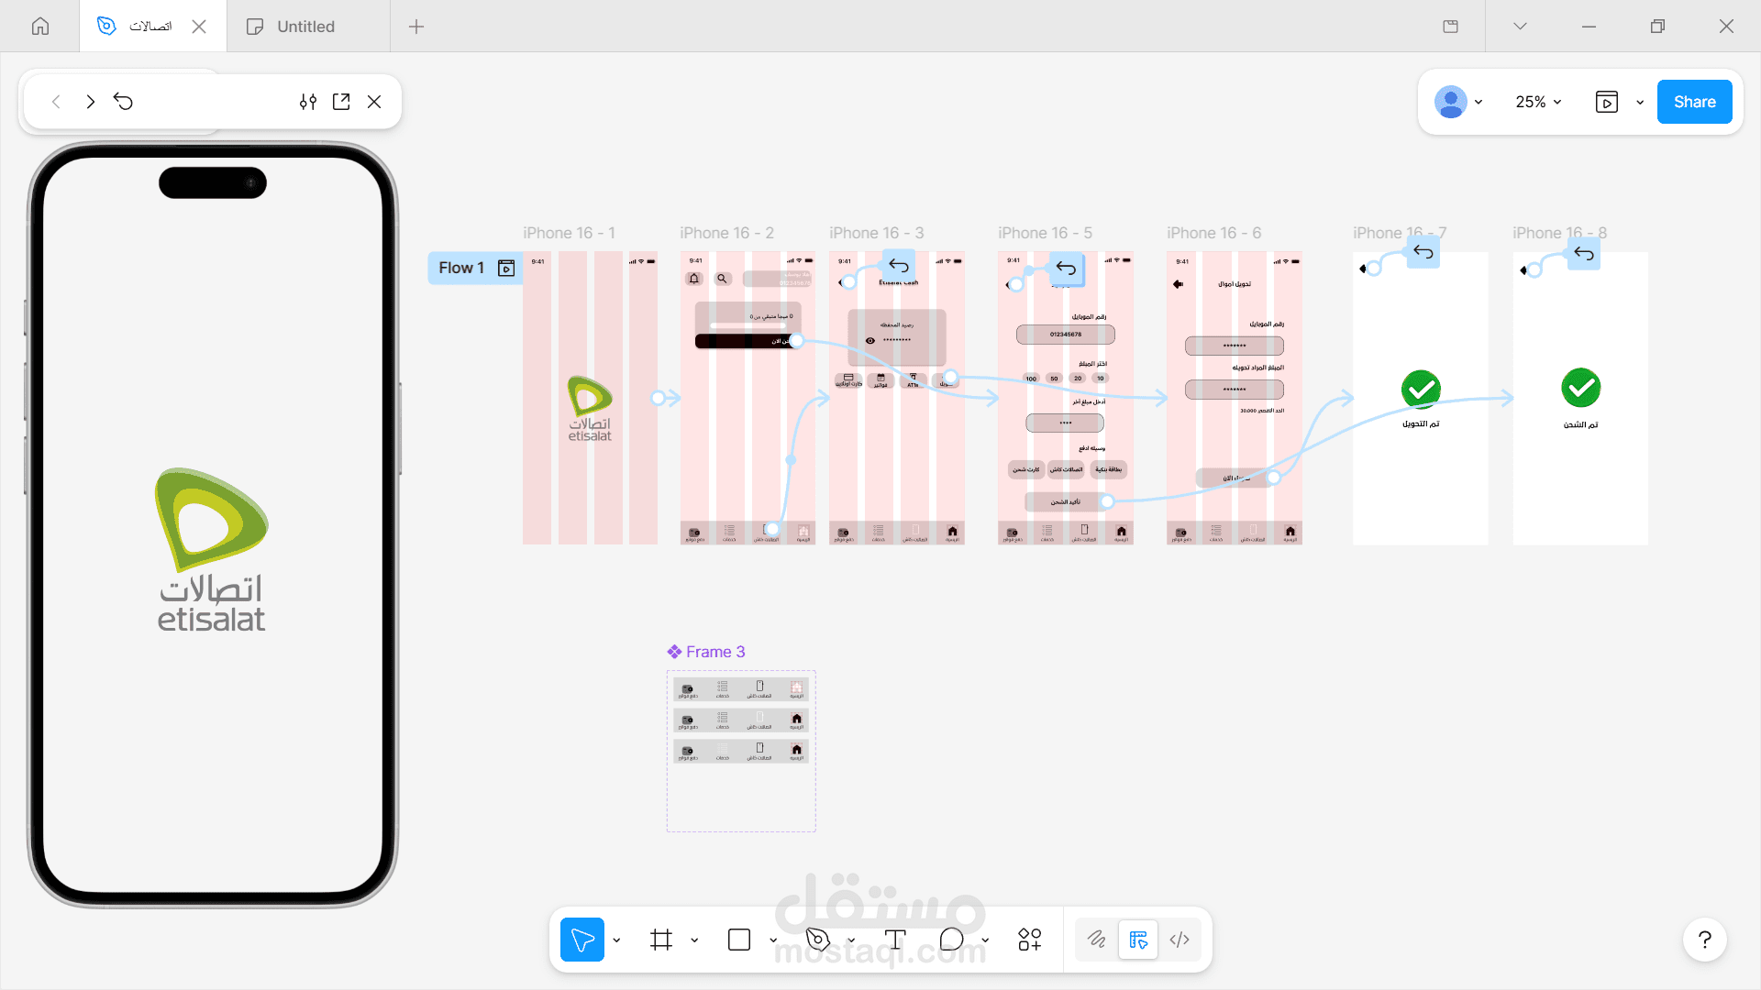Image resolution: width=1761 pixels, height=990 pixels.
Task: Select the Pen tool
Action: 817,940
